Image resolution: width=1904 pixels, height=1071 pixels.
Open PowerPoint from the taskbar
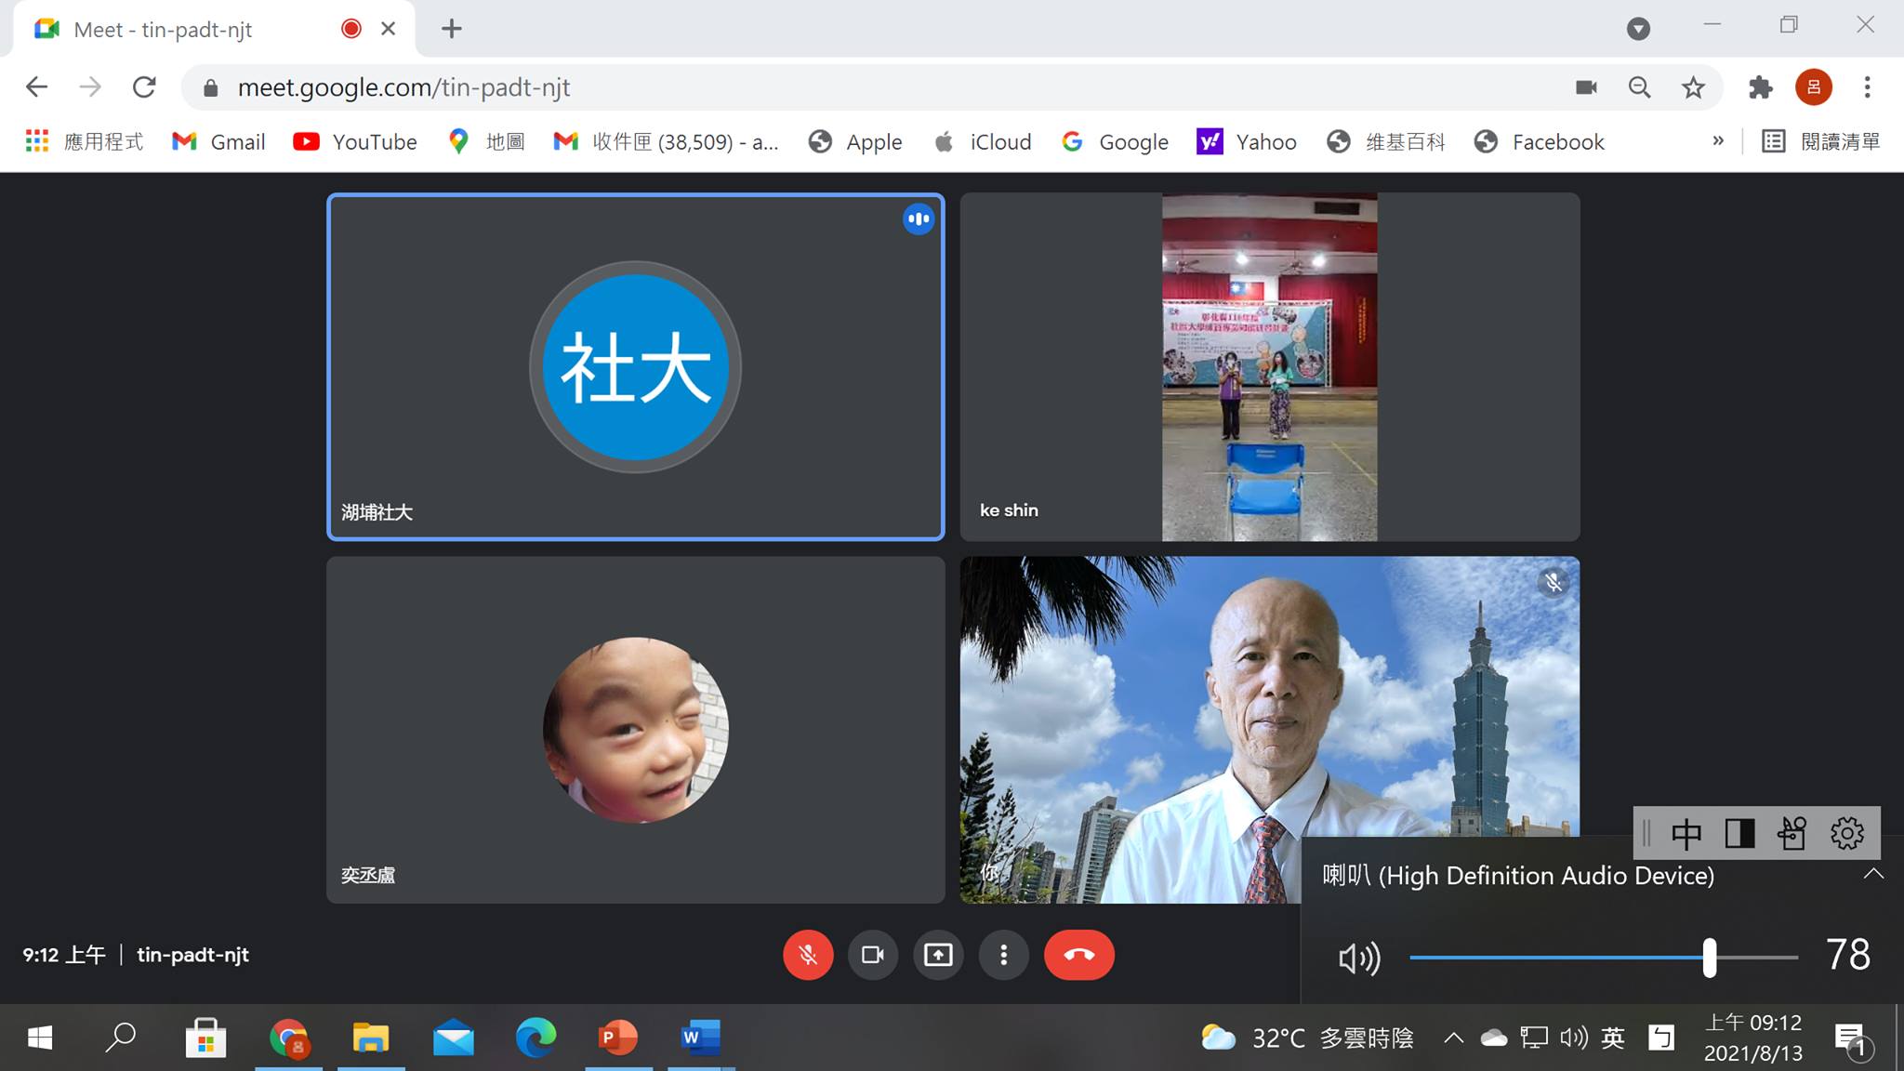[618, 1038]
